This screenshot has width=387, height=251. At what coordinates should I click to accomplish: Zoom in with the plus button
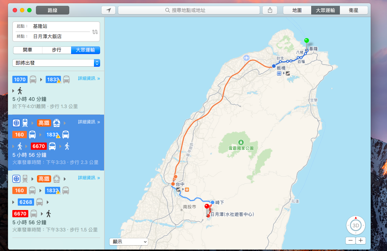point(361,240)
